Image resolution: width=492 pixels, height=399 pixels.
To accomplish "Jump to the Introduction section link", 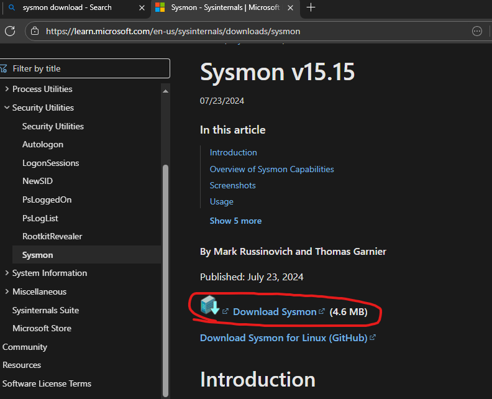I will tap(233, 152).
